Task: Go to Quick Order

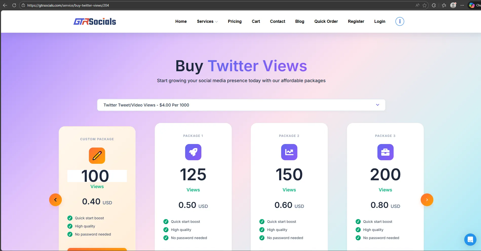Action: pyautogui.click(x=326, y=21)
